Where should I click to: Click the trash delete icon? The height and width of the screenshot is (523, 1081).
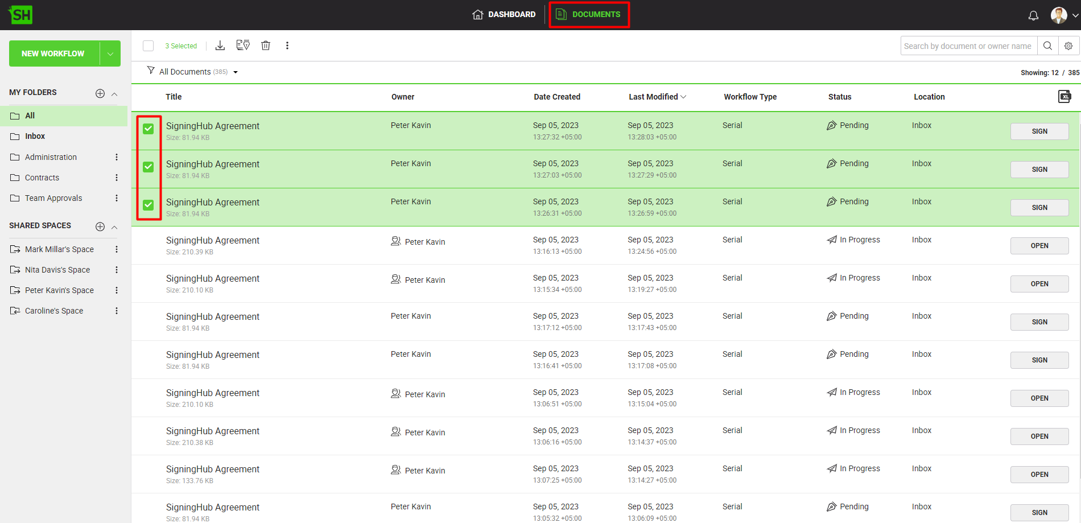[266, 46]
